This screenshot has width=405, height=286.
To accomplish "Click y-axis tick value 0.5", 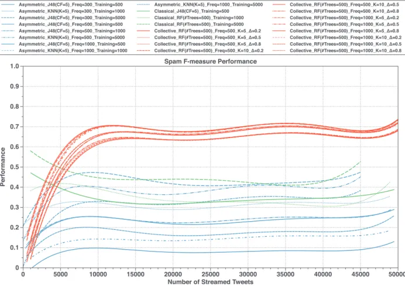I will (x=15, y=167).
